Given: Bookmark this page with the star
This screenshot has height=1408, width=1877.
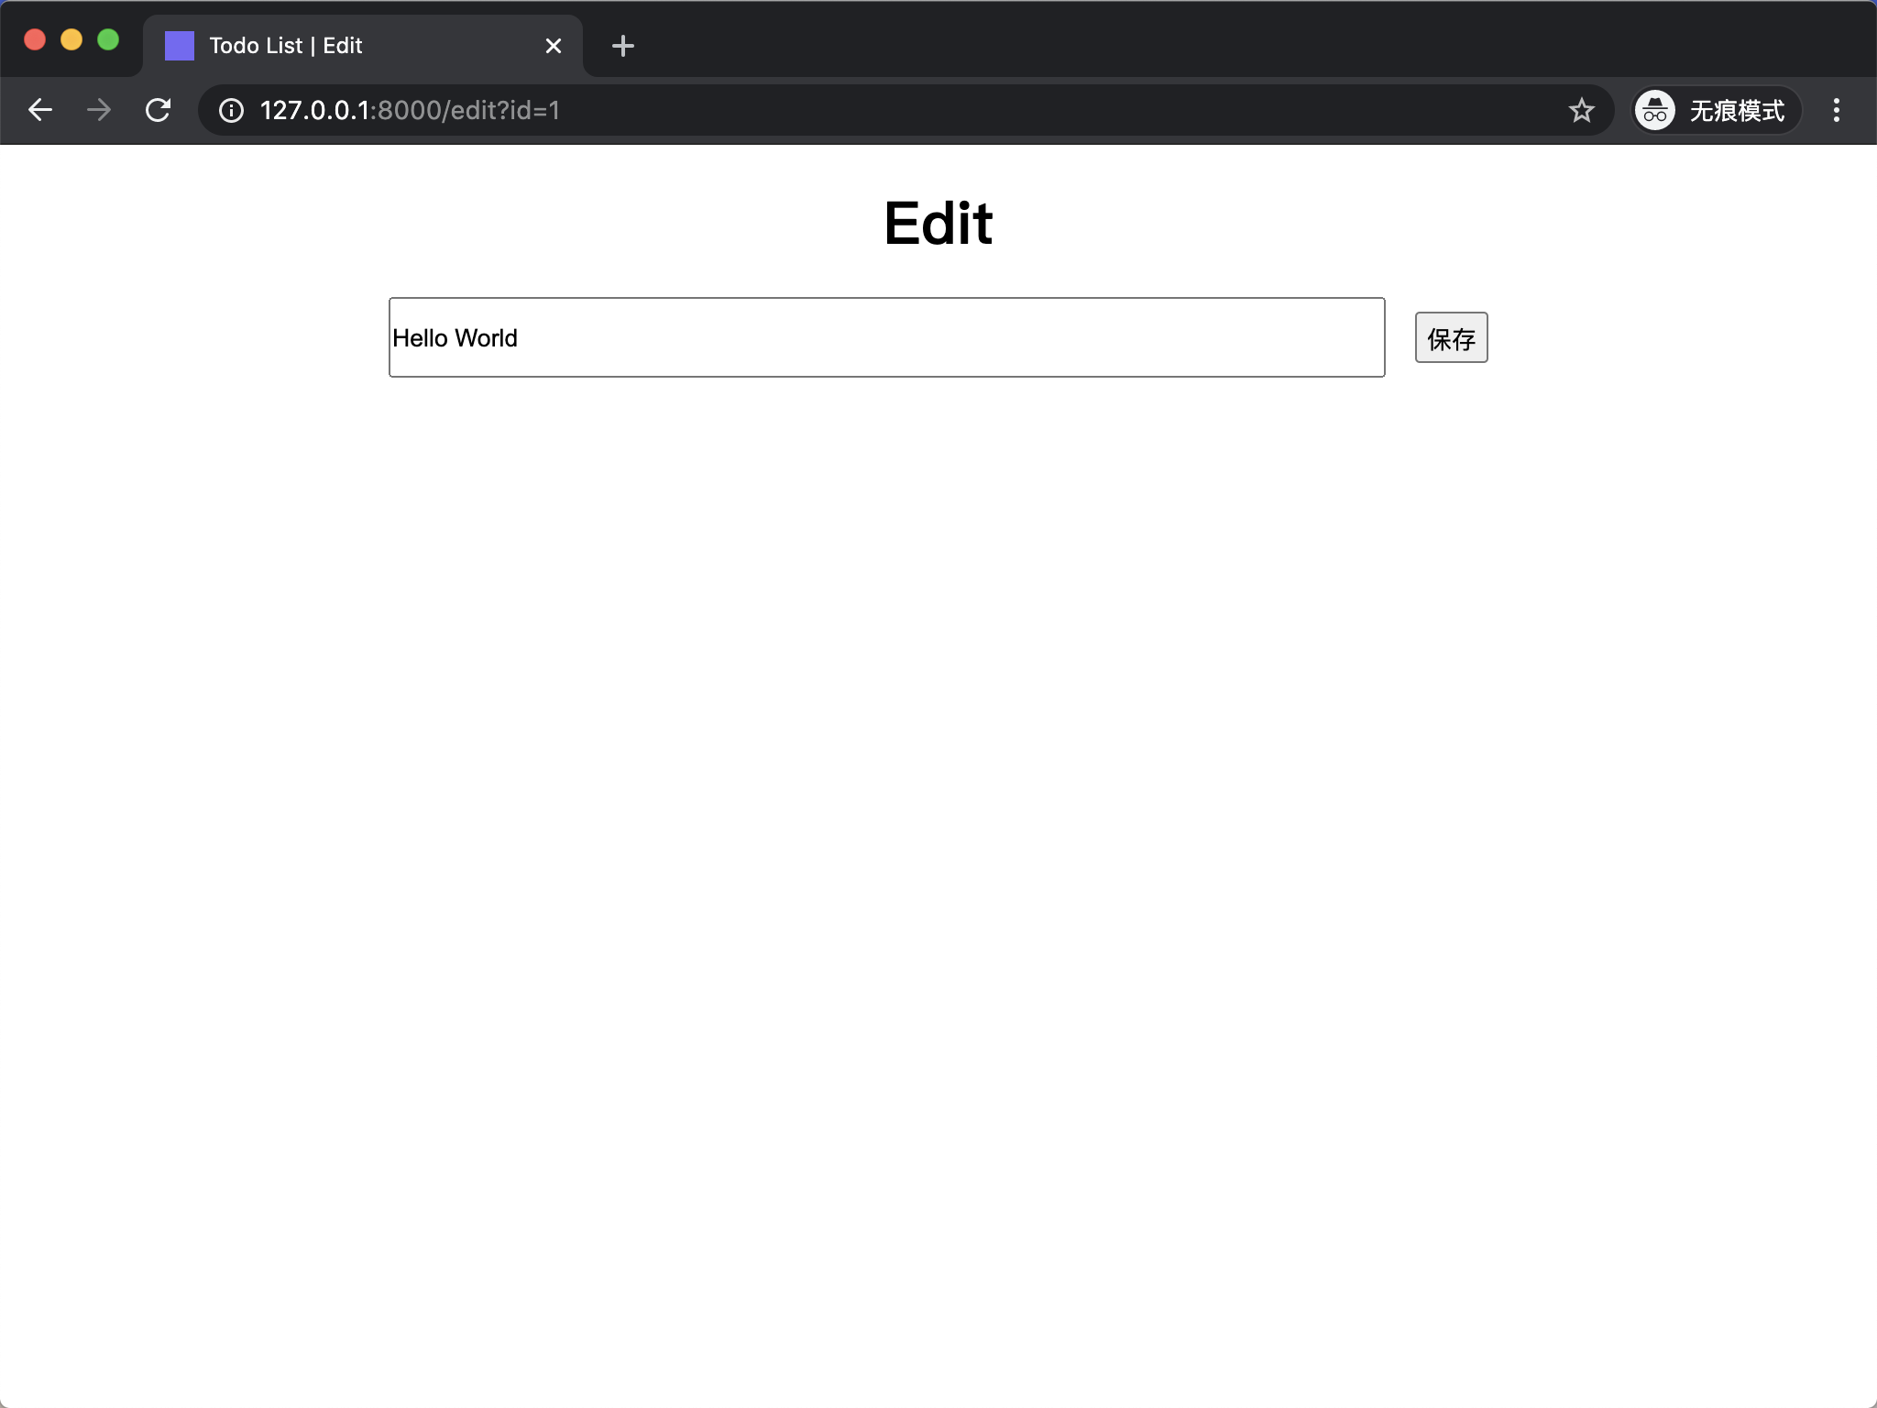Looking at the screenshot, I should click(x=1581, y=111).
